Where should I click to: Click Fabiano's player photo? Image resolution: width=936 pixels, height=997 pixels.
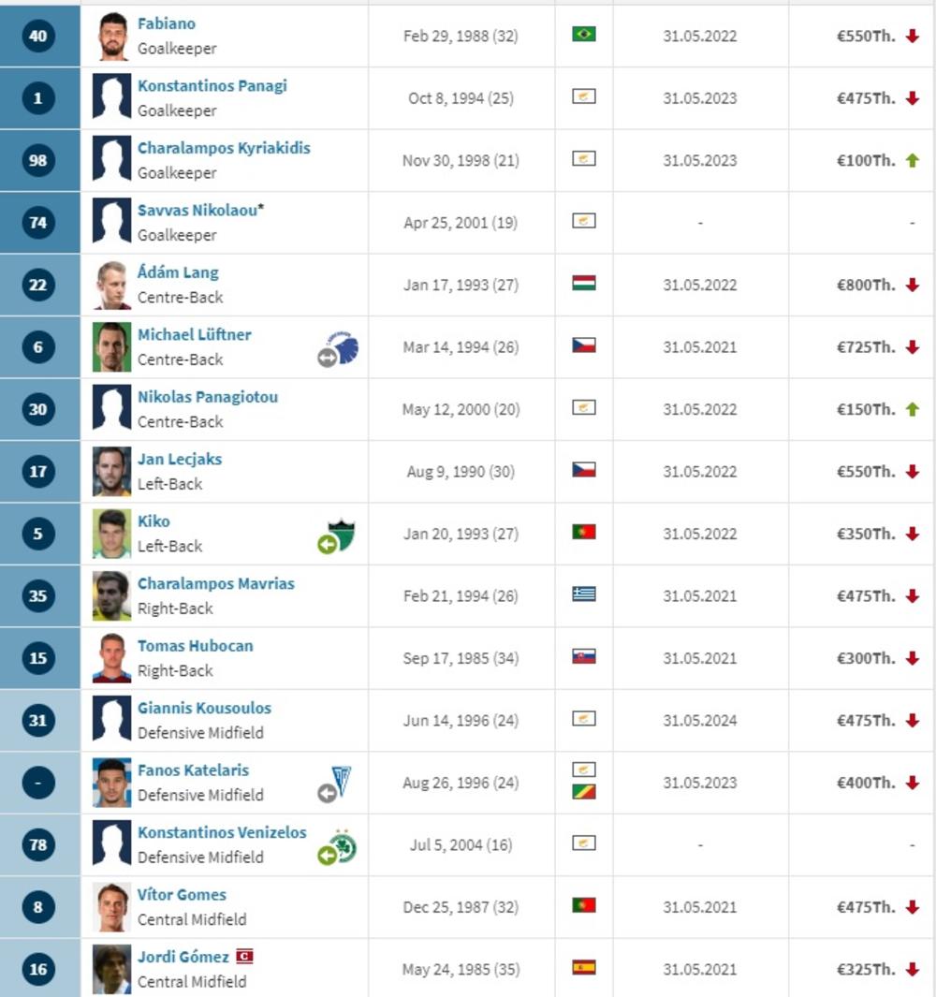[112, 37]
